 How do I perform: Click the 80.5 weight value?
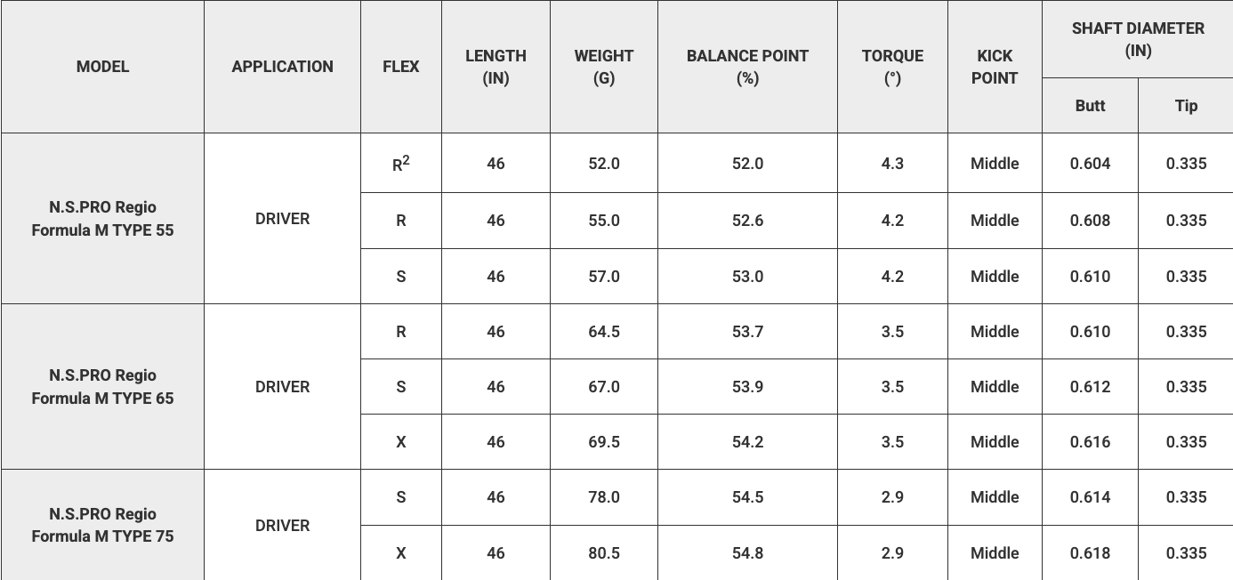pyautogui.click(x=604, y=552)
